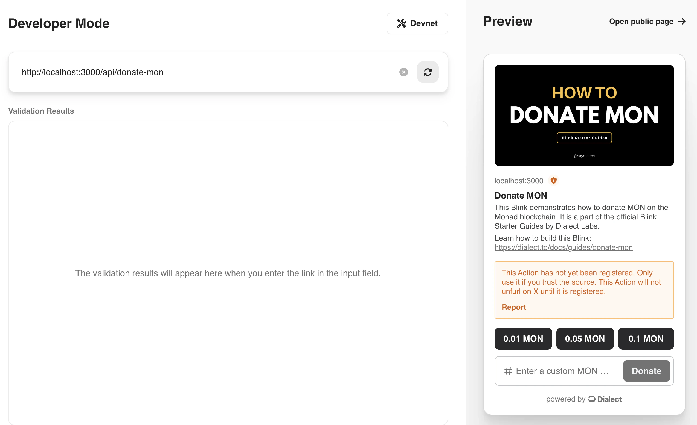Click the Dialect logo in the footer
697x425 pixels.
pos(605,399)
